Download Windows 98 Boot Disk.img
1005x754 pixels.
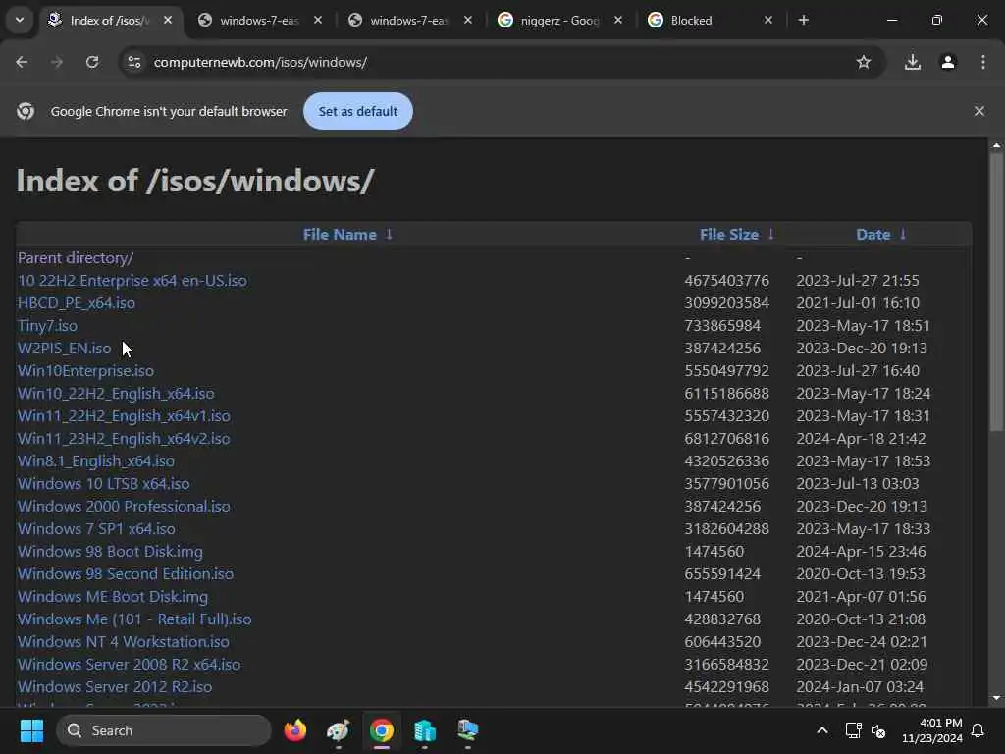pyautogui.click(x=110, y=552)
